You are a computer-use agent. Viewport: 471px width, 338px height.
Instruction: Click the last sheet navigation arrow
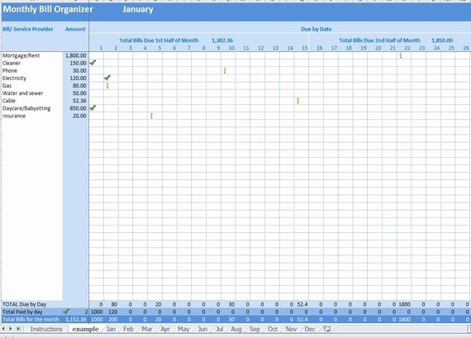[18, 329]
